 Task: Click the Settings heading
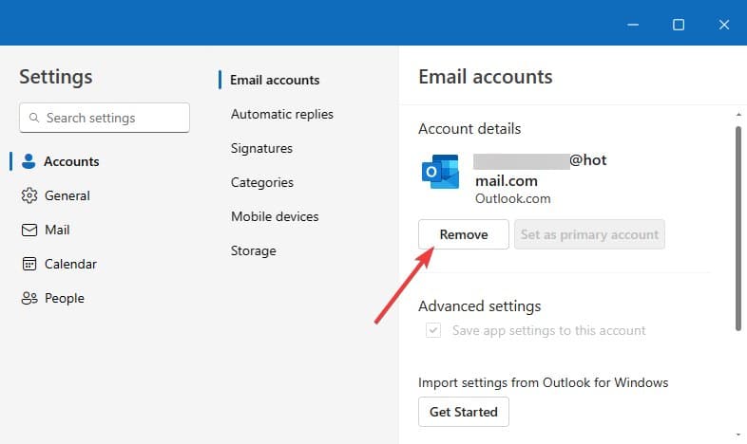pos(56,77)
